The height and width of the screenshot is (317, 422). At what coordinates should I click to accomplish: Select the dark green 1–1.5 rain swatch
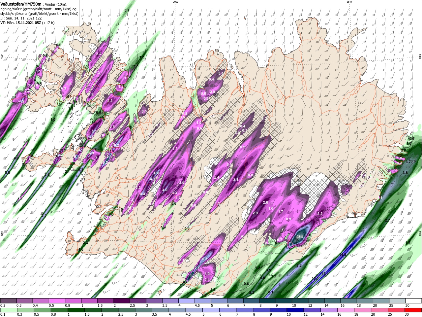click(75, 310)
